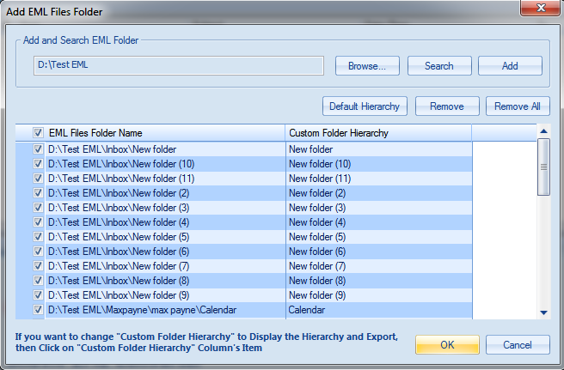Click the Search button
564x370 pixels.
click(x=439, y=66)
